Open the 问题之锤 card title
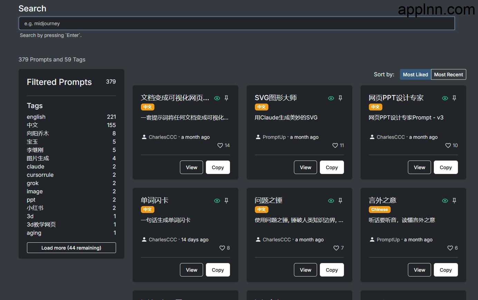The width and height of the screenshot is (478, 300). [268, 200]
